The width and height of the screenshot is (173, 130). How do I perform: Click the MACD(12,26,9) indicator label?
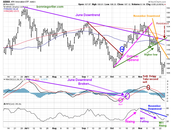(13, 80)
